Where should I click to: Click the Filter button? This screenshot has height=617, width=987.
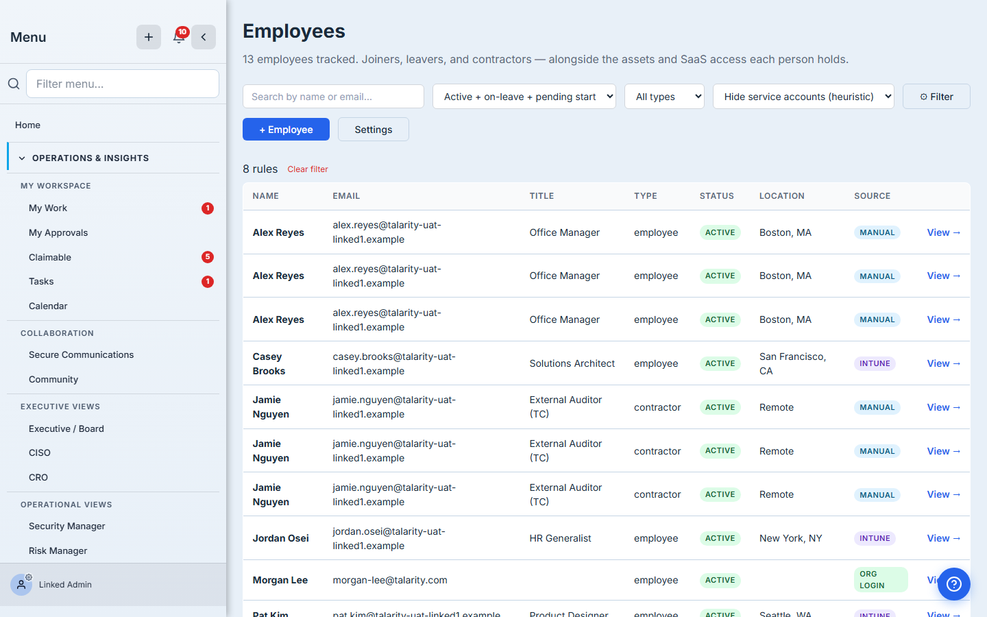[x=936, y=97]
